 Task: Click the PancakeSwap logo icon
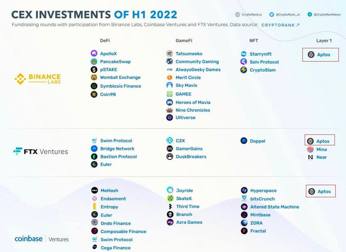(94, 62)
